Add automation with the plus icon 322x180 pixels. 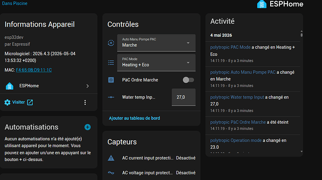click(87, 127)
